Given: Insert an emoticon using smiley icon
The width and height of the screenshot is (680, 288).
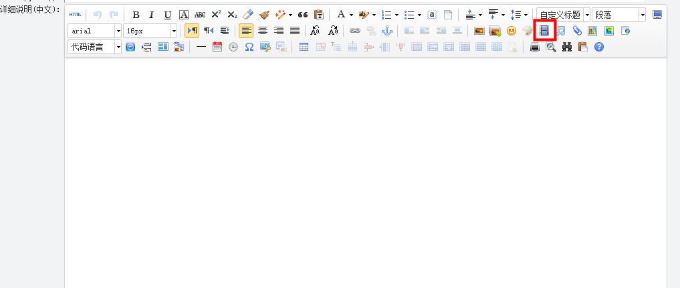Looking at the screenshot, I should (512, 31).
